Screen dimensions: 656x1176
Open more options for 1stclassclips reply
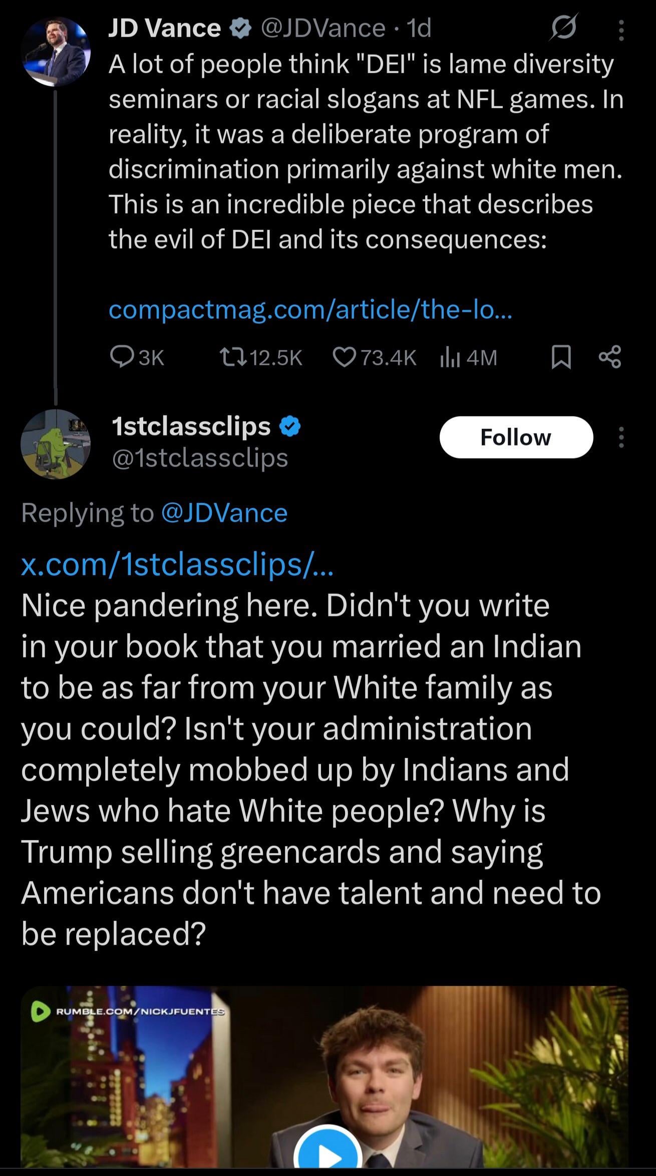coord(621,437)
